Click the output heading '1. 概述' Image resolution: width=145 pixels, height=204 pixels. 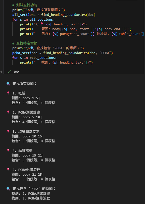[x=19, y=93]
